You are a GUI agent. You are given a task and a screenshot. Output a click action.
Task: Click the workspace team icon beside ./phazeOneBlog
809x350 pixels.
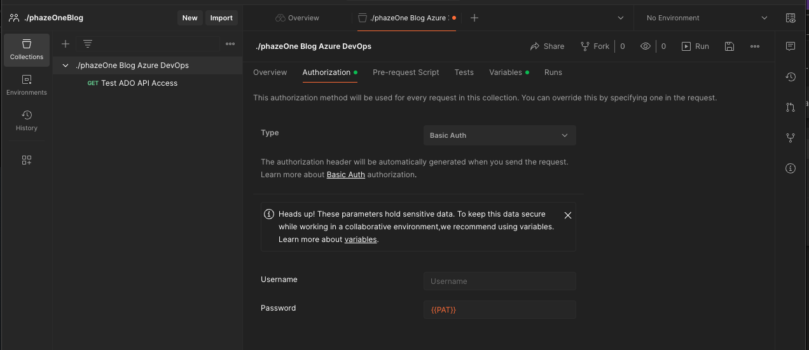click(13, 18)
